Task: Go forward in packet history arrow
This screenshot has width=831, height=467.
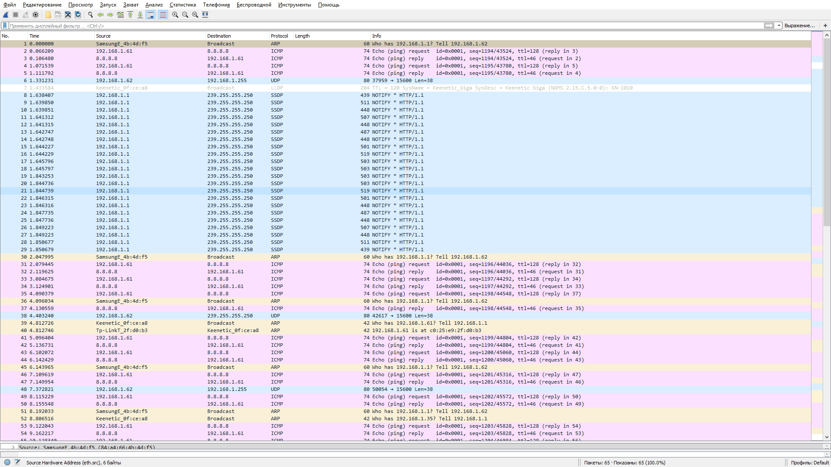Action: coord(110,15)
